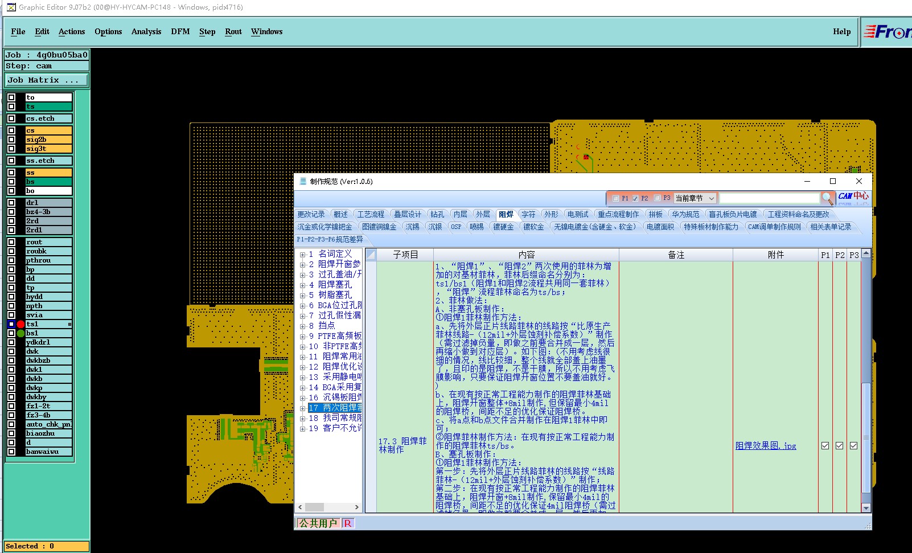Viewport: 912px width, 553px height.
Task: Click the vertical scrollbar down arrow
Action: (866, 508)
